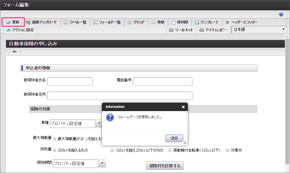Open the ラベル一覧 label list
Viewport: 290px width, 173px height.
coord(75,22)
